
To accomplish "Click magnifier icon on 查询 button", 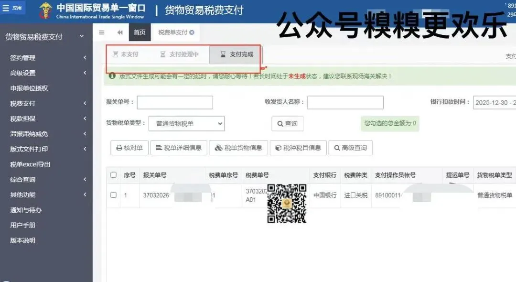I will coord(280,124).
